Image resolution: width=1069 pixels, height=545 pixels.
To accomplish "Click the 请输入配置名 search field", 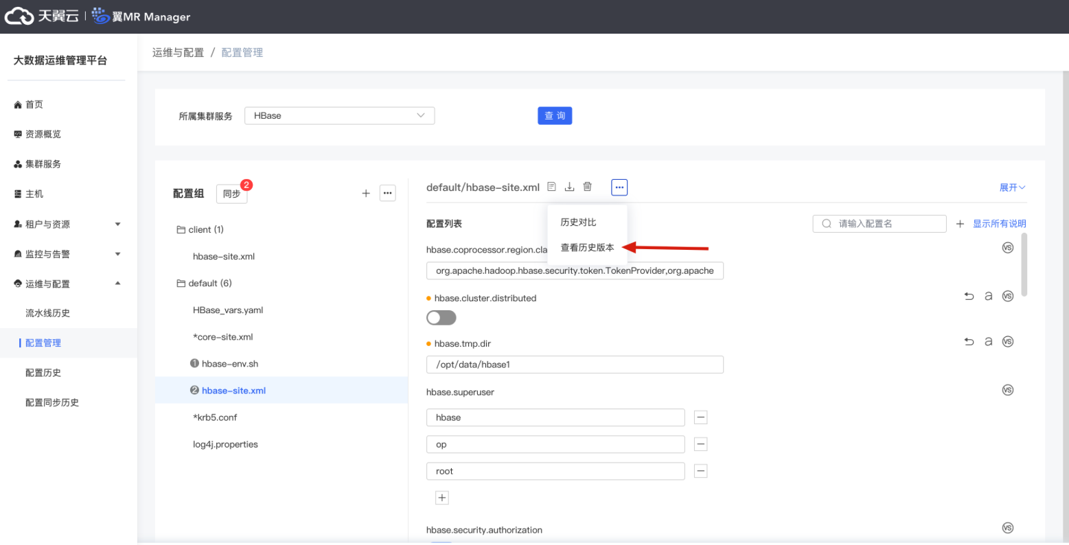I will pos(880,224).
